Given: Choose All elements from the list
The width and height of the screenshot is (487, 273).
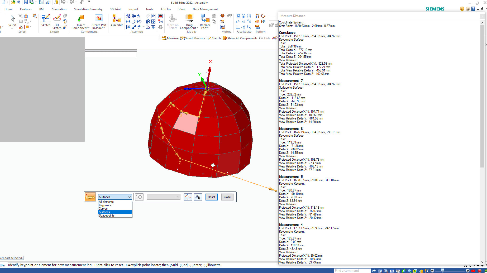Looking at the screenshot, I should (x=115, y=202).
